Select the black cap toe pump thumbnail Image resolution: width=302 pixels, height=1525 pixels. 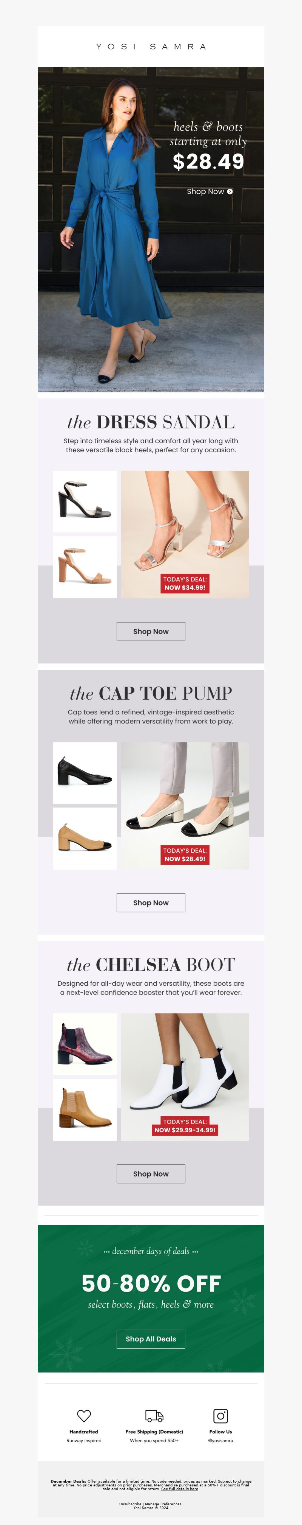85,773
